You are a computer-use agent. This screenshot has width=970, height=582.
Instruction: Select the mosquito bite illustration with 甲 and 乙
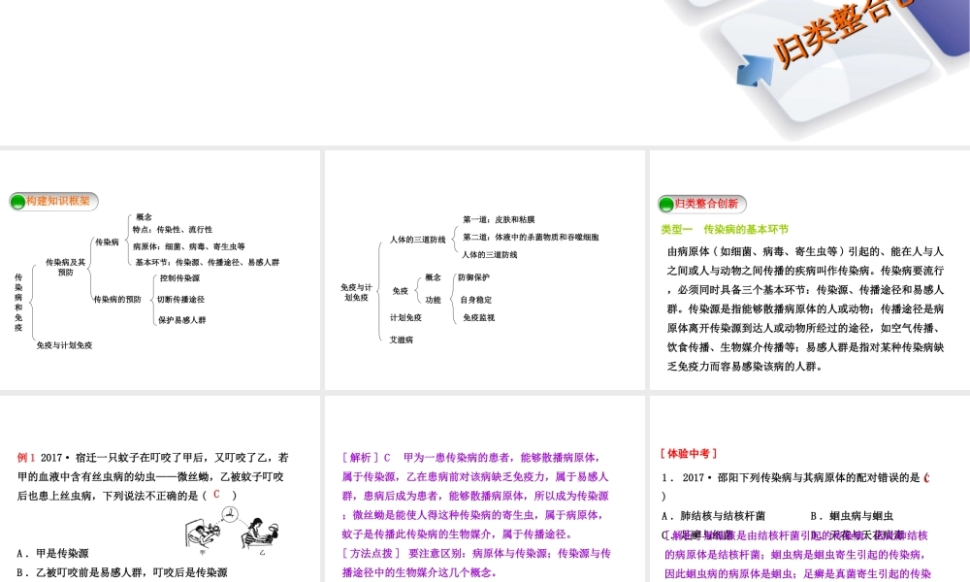232,532
